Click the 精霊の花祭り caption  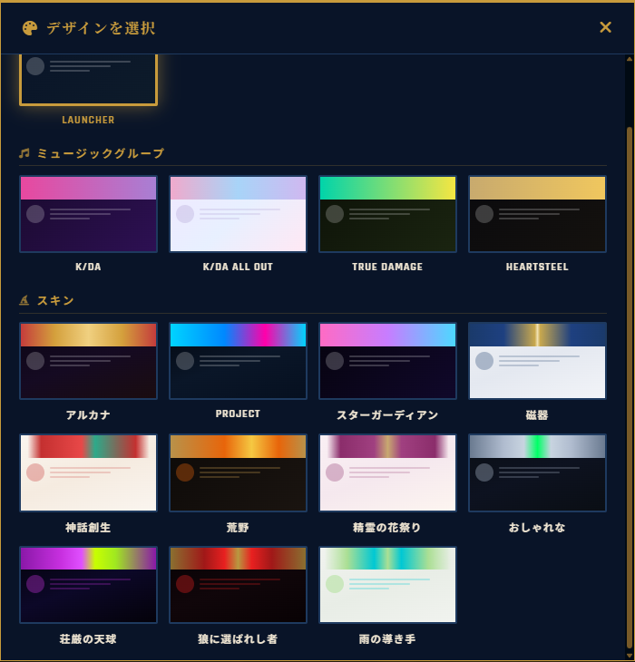387,527
